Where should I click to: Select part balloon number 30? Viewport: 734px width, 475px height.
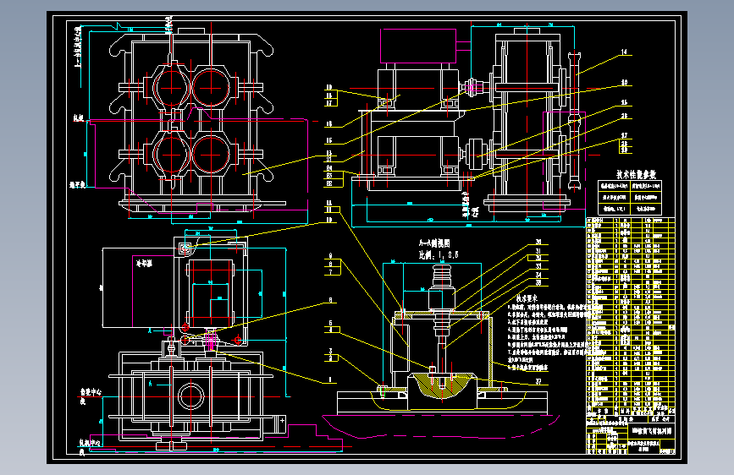point(538,243)
